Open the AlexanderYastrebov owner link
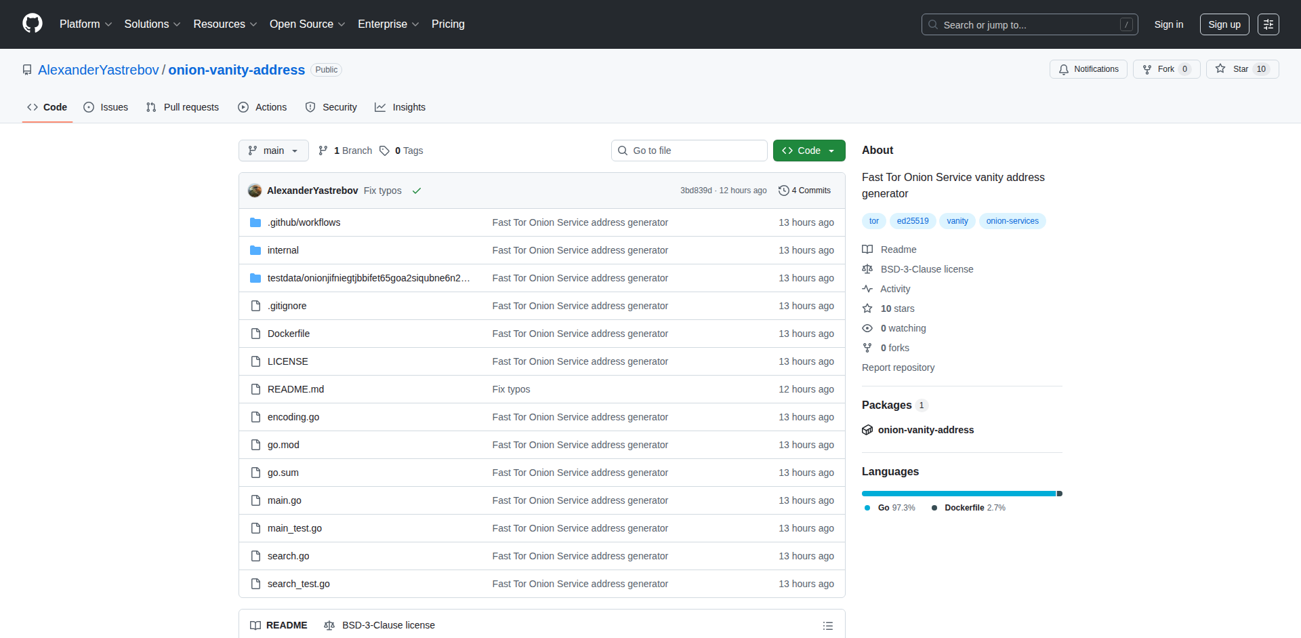The height and width of the screenshot is (638, 1301). 98,70
